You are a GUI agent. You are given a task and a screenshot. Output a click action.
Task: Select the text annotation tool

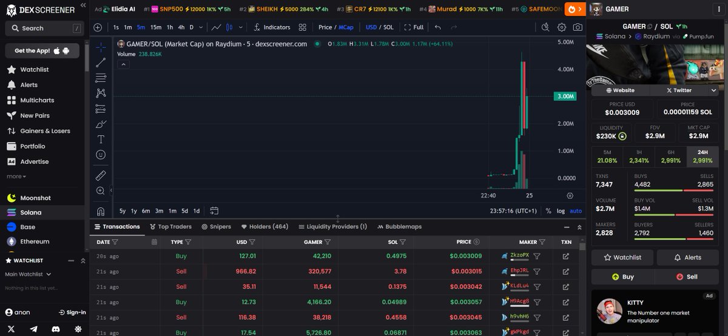[101, 139]
